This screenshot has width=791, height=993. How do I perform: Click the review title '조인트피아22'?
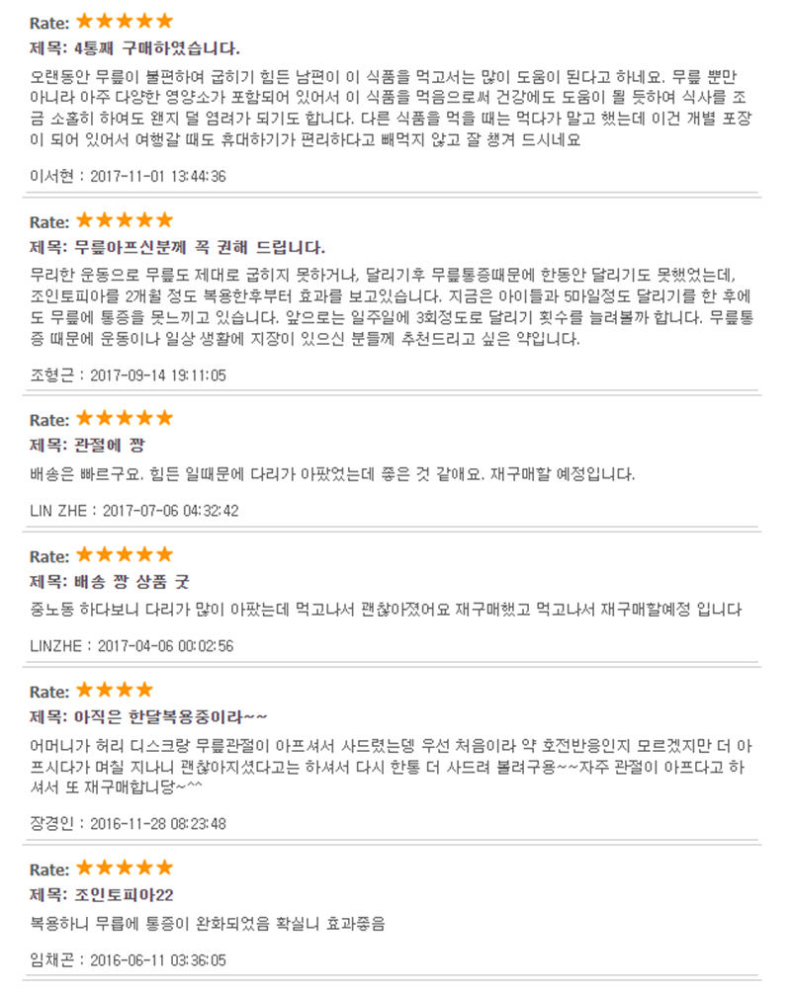(x=124, y=895)
